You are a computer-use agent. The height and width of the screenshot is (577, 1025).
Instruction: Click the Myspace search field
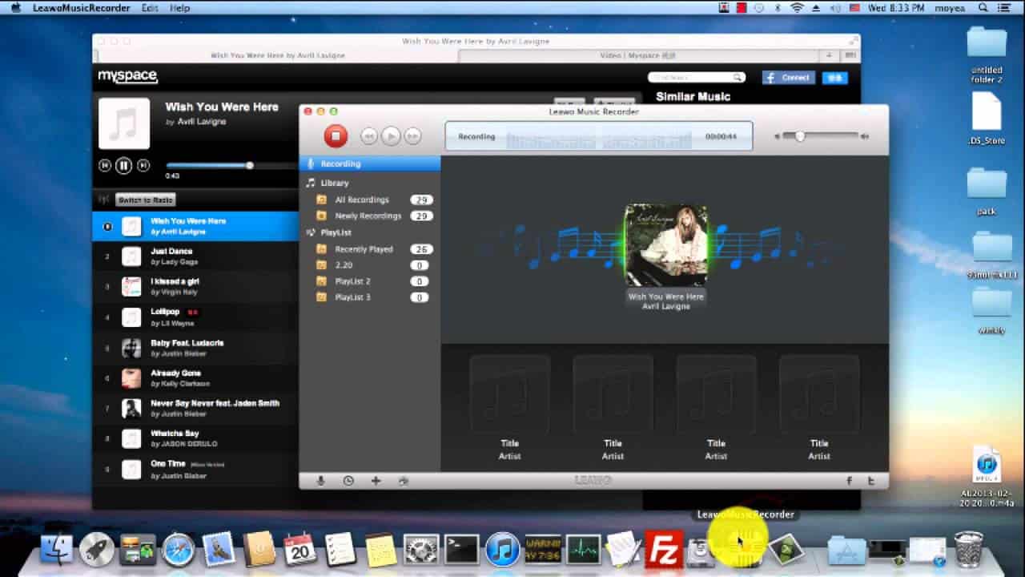pos(697,78)
